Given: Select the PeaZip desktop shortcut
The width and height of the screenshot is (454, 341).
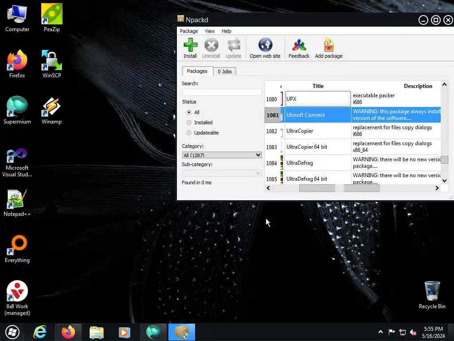Looking at the screenshot, I should click(52, 18).
